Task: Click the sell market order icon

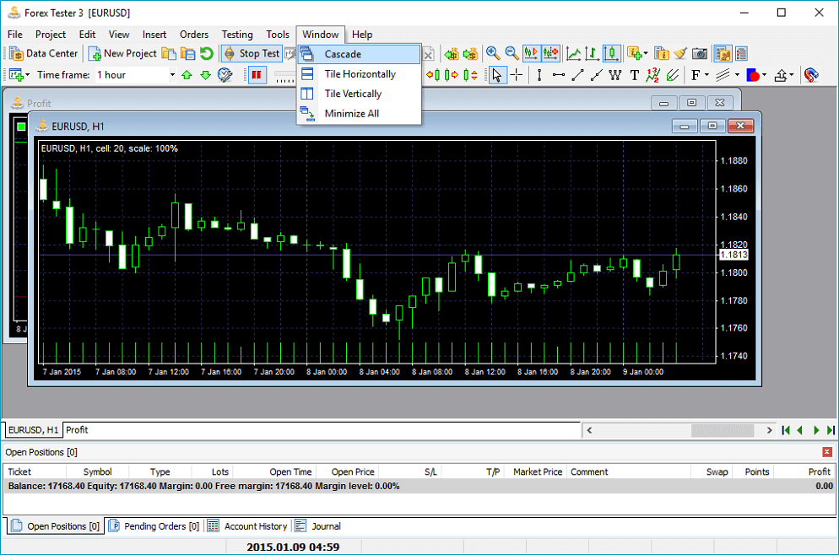Action: [470, 53]
